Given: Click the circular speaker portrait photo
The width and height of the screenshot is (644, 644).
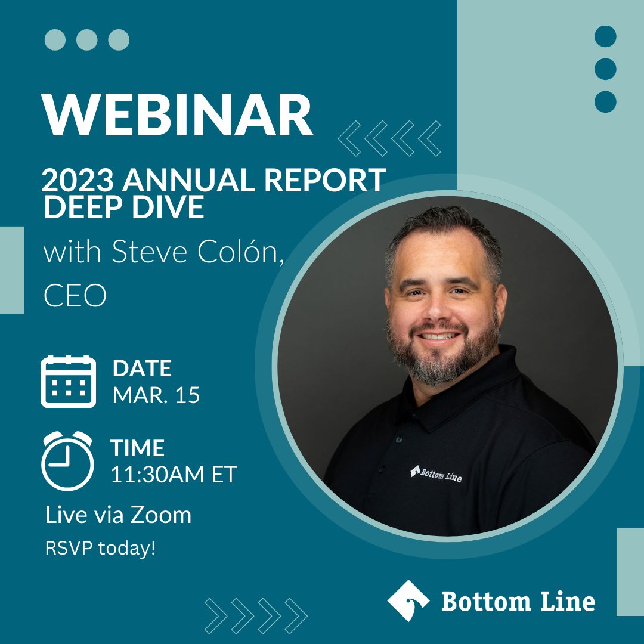Looking at the screenshot, I should point(447,366).
